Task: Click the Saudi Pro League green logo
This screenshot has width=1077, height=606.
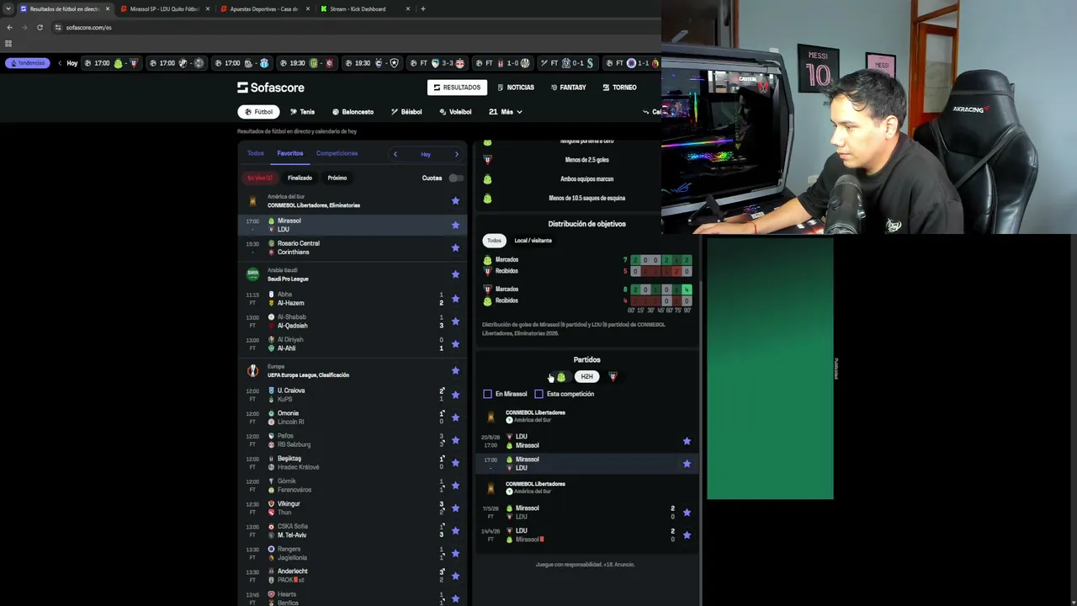Action: tap(252, 274)
